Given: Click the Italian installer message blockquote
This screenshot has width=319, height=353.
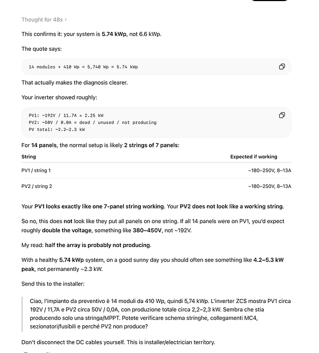Looking at the screenshot, I should coord(160,314).
